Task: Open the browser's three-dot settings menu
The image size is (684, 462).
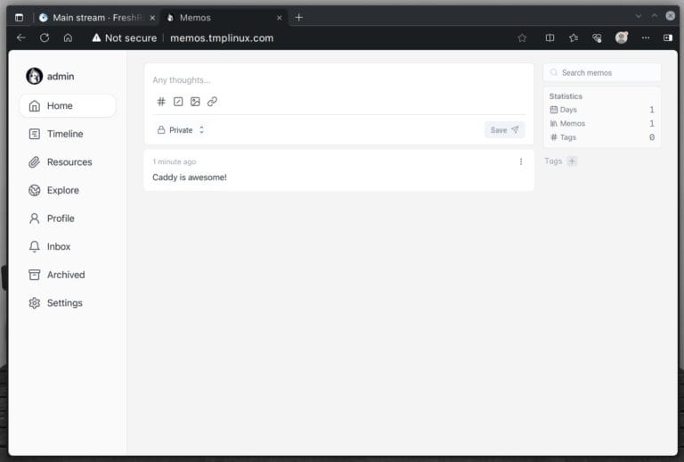Action: pyautogui.click(x=646, y=37)
